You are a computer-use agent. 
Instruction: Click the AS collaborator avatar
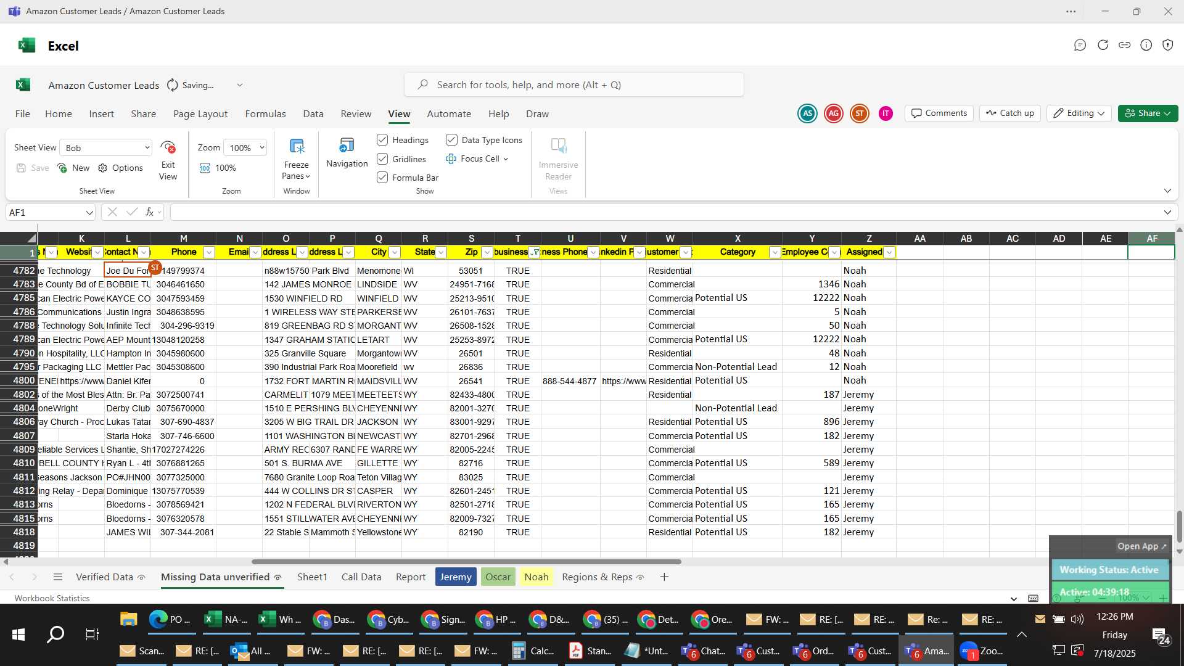(807, 113)
